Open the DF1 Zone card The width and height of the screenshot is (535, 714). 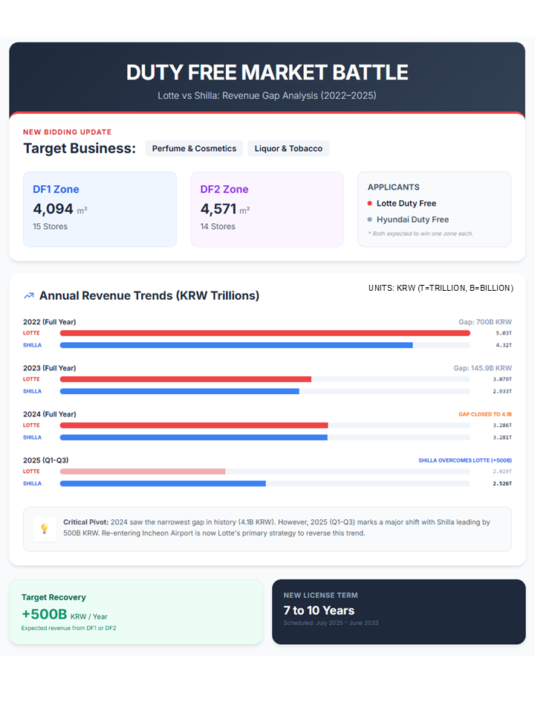tap(100, 209)
